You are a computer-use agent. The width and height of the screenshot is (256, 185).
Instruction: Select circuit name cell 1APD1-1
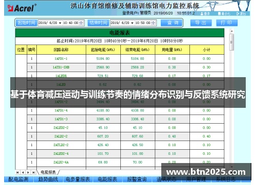61,59
